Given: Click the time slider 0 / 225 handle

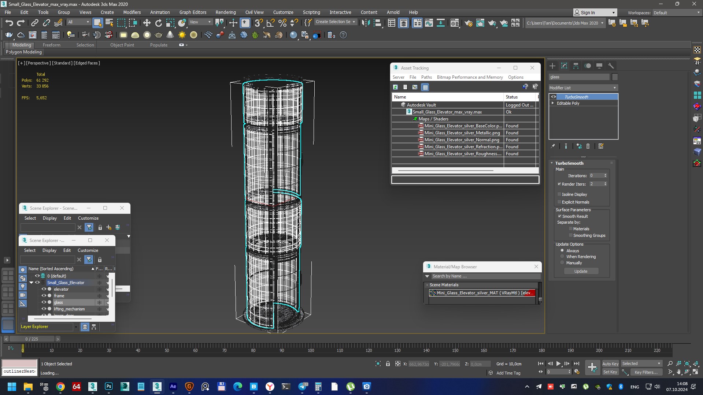Looking at the screenshot, I should [32, 339].
